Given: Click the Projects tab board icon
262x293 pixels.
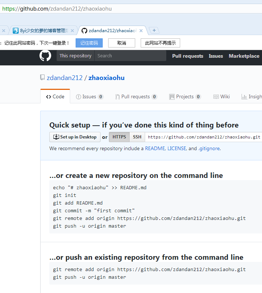Looking at the screenshot, I should click(172, 96).
